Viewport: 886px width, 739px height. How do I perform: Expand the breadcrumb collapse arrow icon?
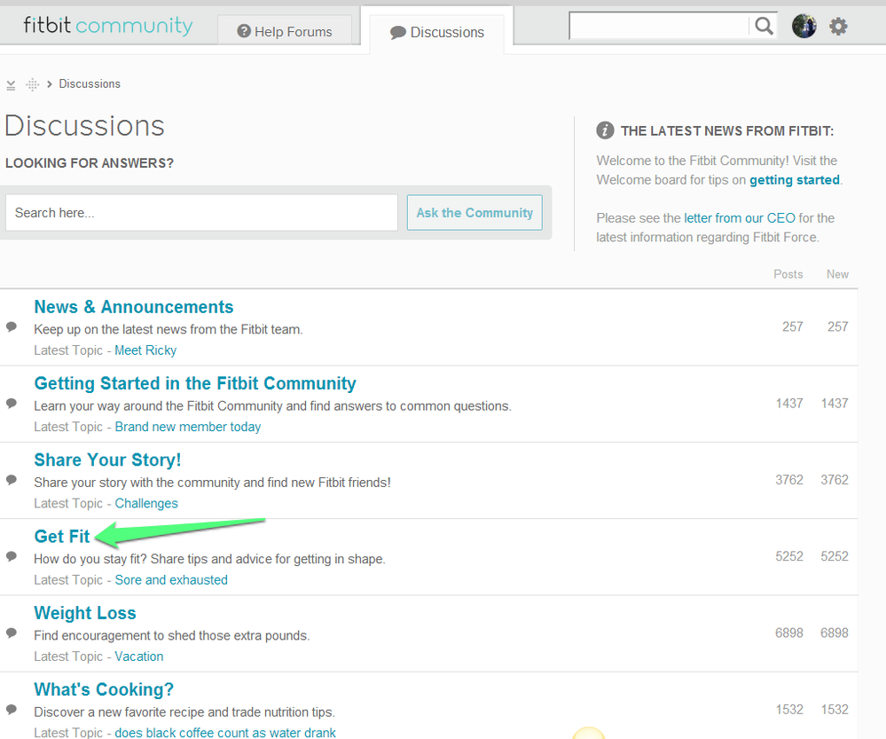[11, 85]
